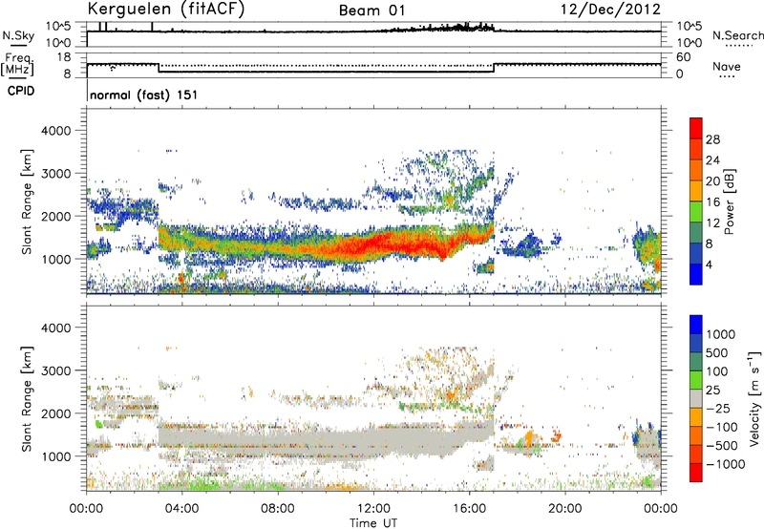764x529 pixels.
Task: Click the '1000' velocity colorbar tick
Action: [x=721, y=334]
